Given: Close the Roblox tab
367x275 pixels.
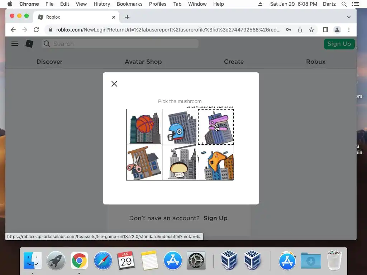Looking at the screenshot, I should coord(114,17).
